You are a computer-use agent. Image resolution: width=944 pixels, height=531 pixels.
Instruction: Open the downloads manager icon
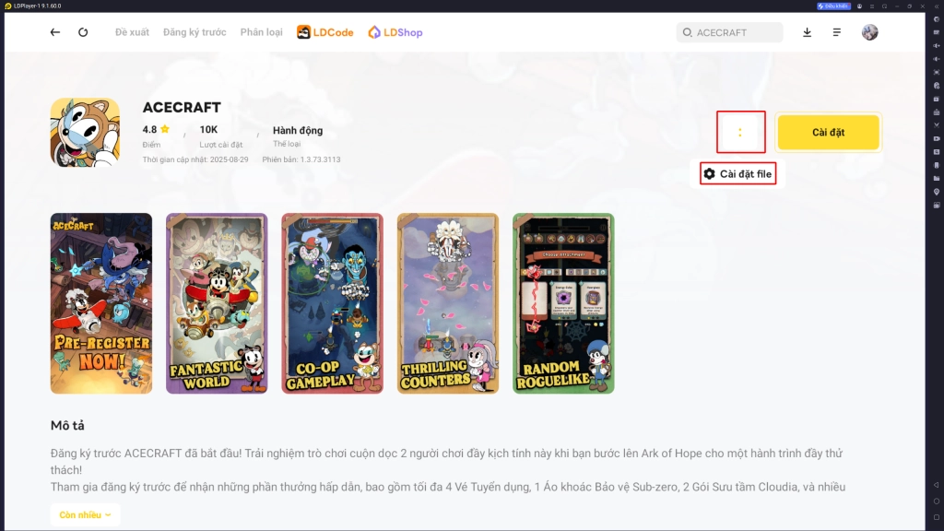point(807,32)
